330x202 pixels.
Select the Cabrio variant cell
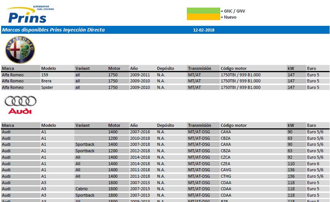pos(82,189)
